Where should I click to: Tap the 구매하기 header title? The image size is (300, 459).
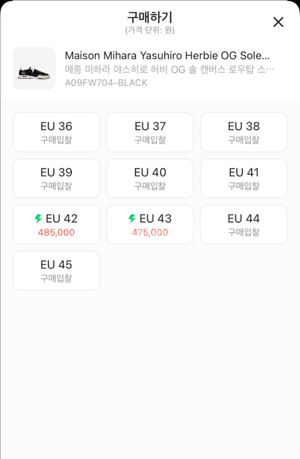[x=150, y=17]
